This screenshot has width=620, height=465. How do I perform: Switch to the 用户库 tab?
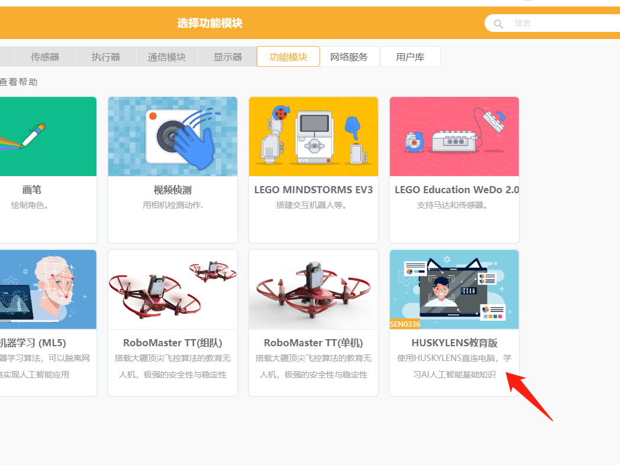410,57
